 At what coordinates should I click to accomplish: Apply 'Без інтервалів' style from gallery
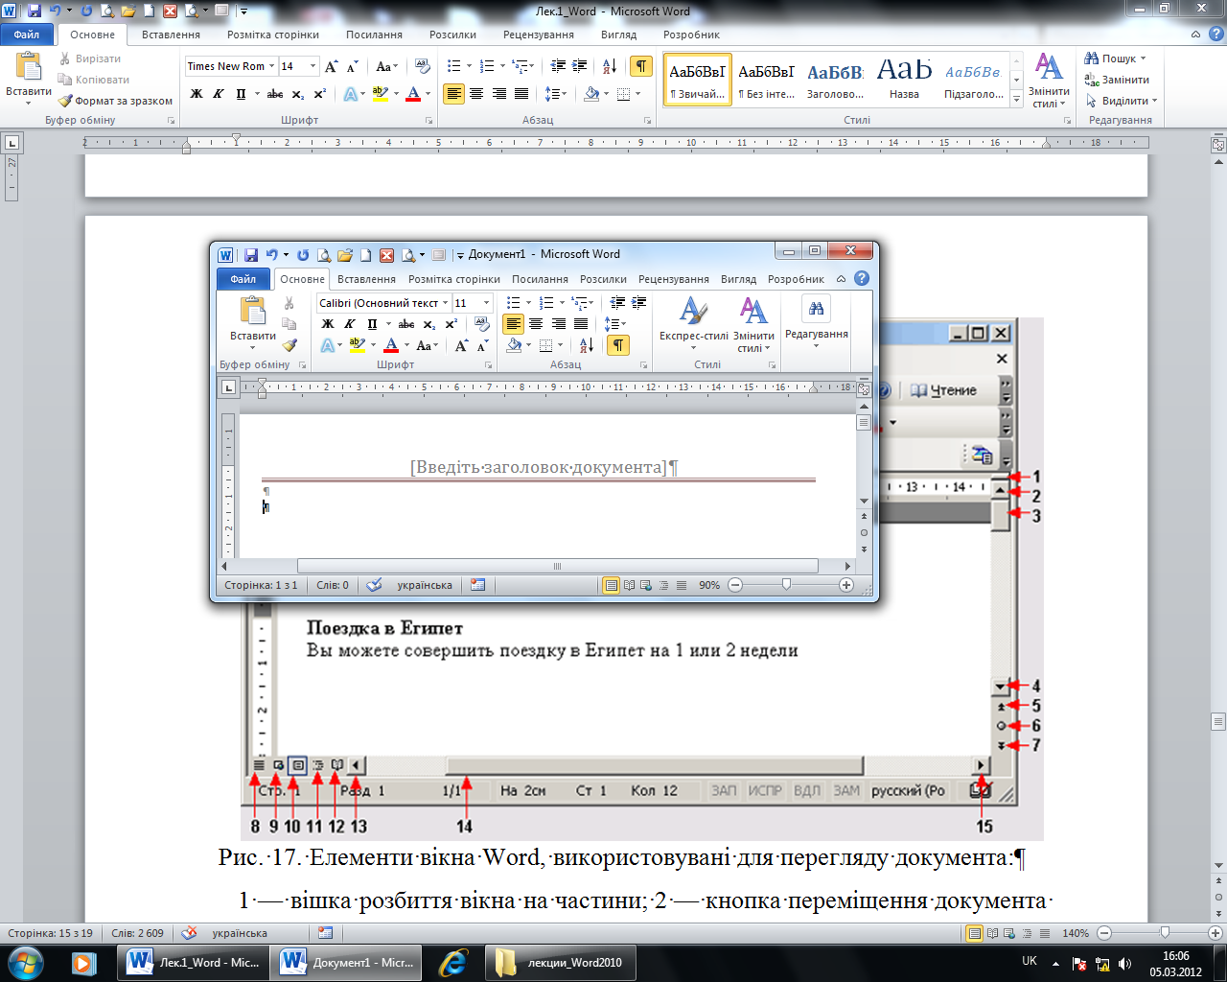click(x=766, y=80)
